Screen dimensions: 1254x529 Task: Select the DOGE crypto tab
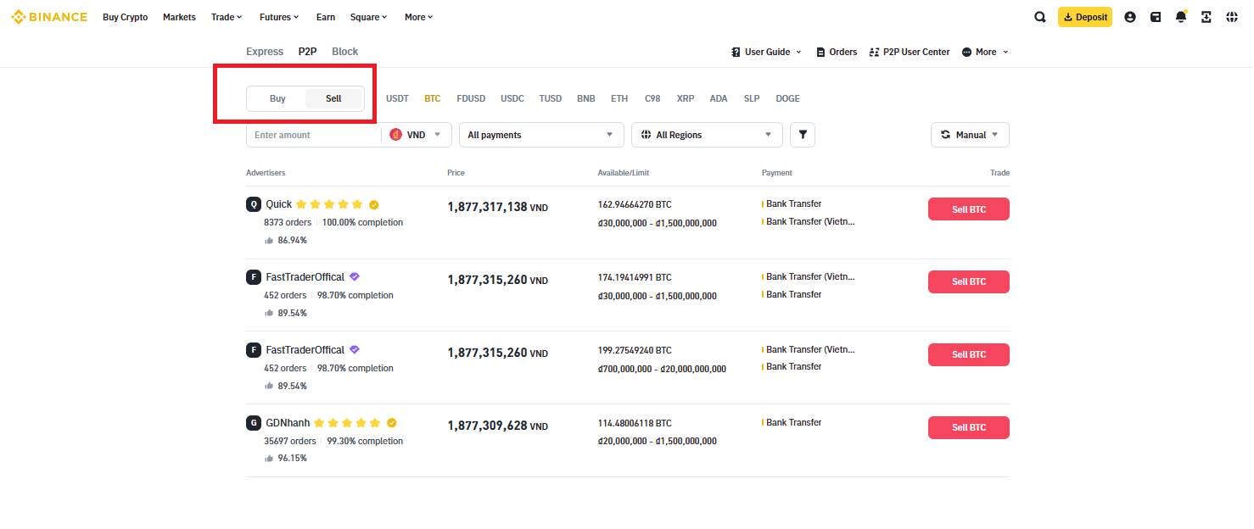pyautogui.click(x=787, y=98)
